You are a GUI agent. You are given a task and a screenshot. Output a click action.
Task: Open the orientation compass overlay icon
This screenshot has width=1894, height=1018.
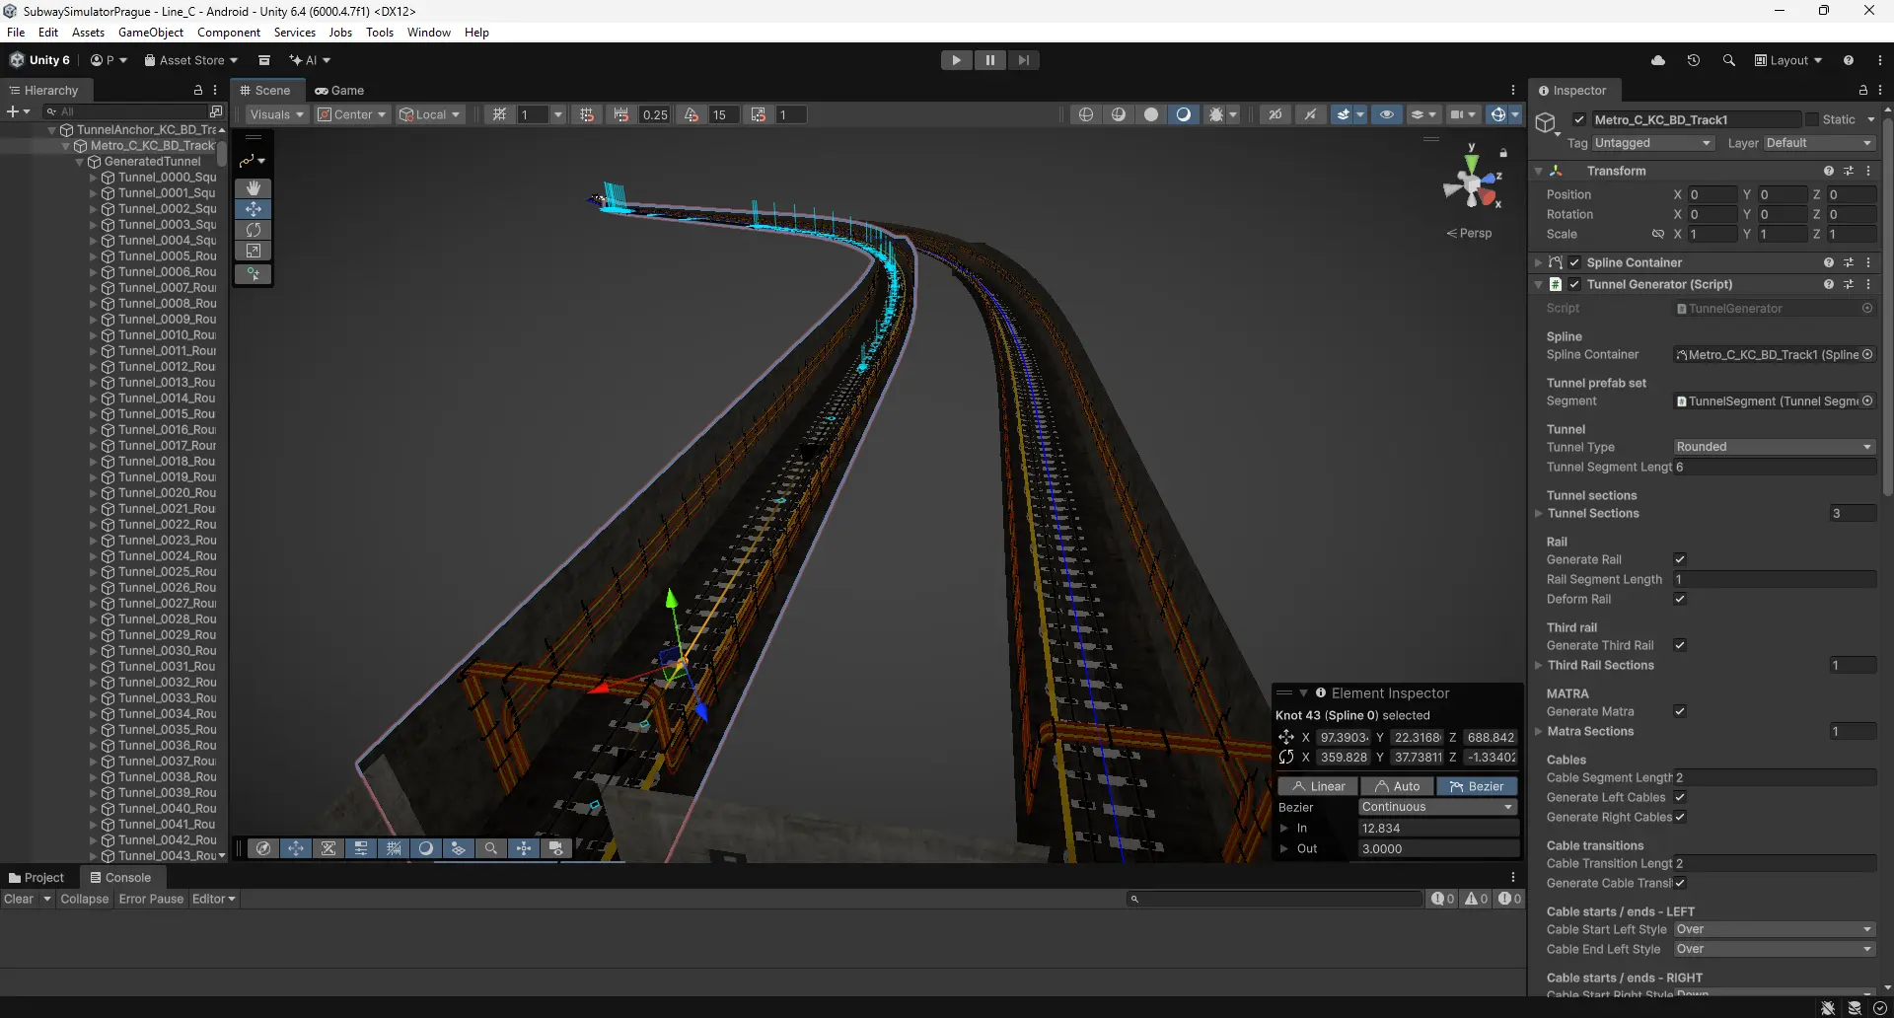coord(263,848)
